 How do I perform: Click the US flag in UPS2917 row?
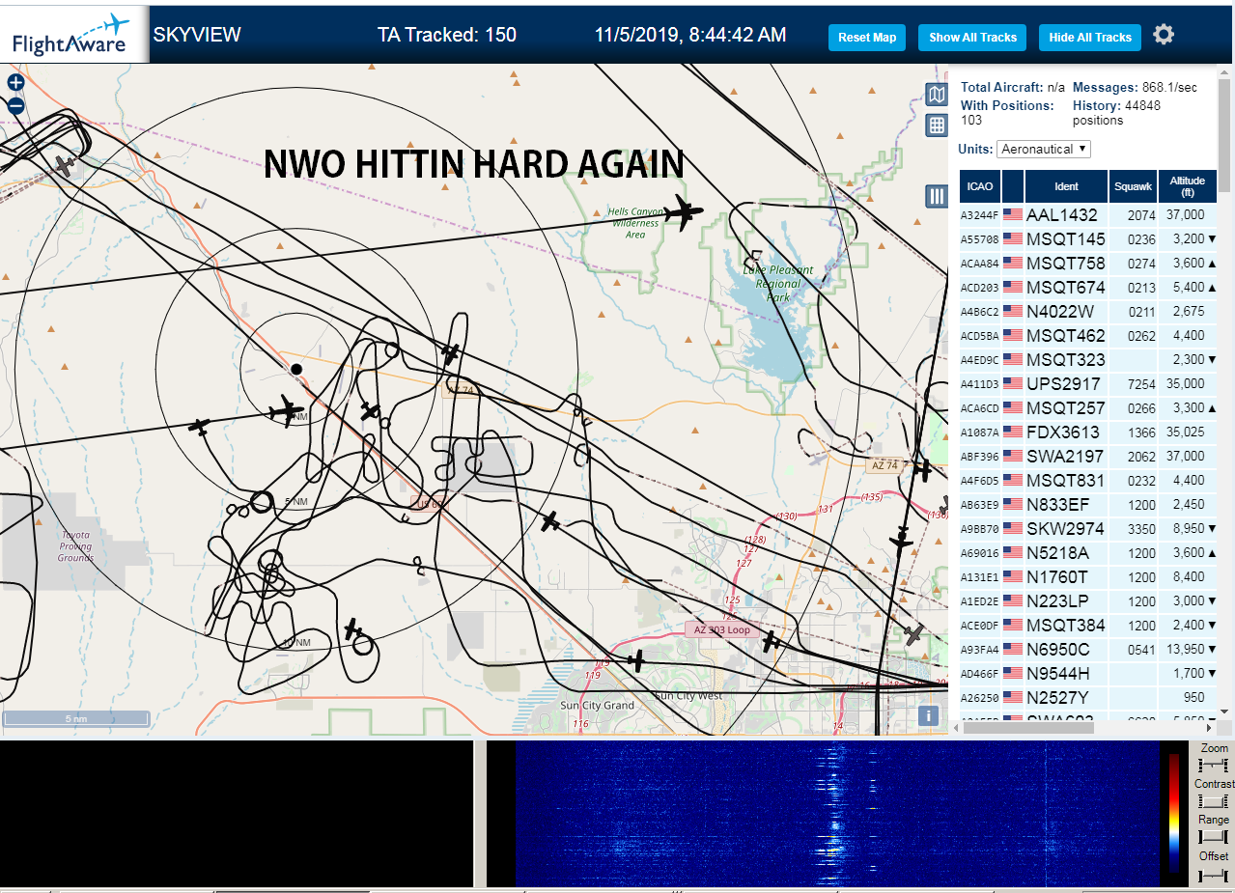(x=1013, y=383)
